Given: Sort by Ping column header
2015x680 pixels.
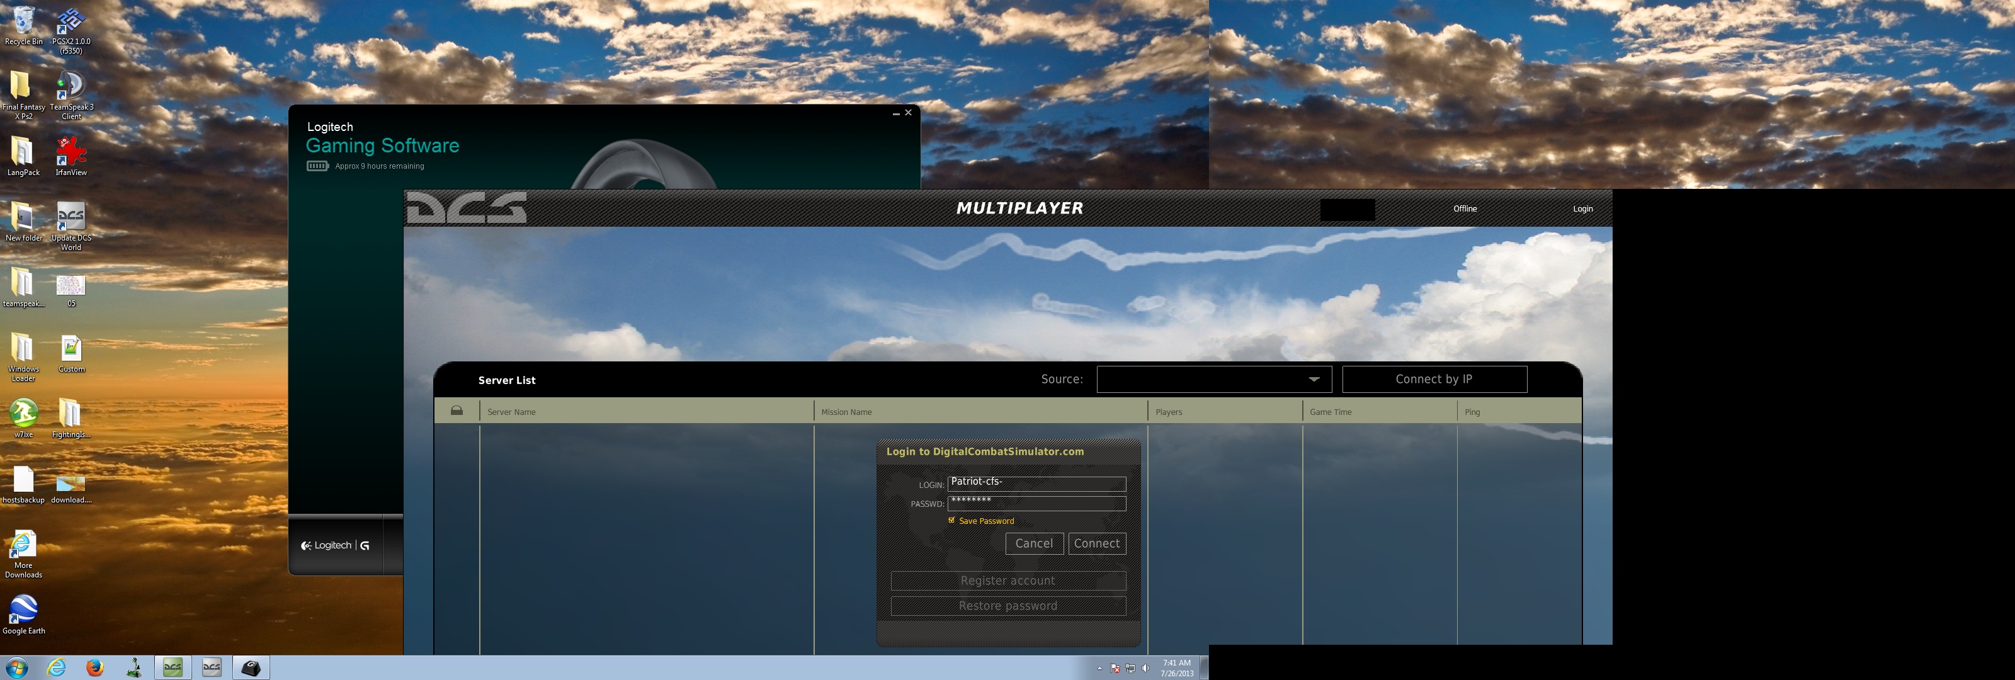Looking at the screenshot, I should 1519,412.
